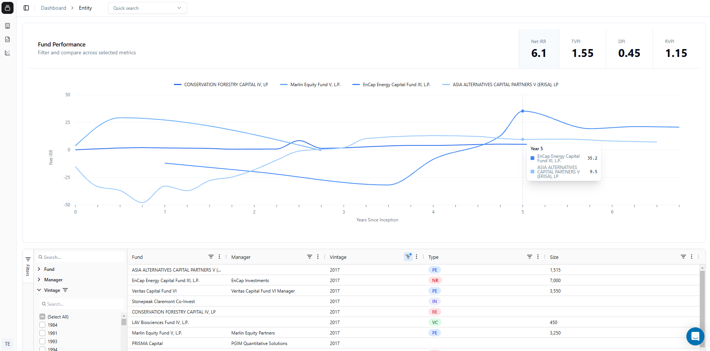Collapse the Vintage filter group
The image size is (710, 351).
[39, 290]
